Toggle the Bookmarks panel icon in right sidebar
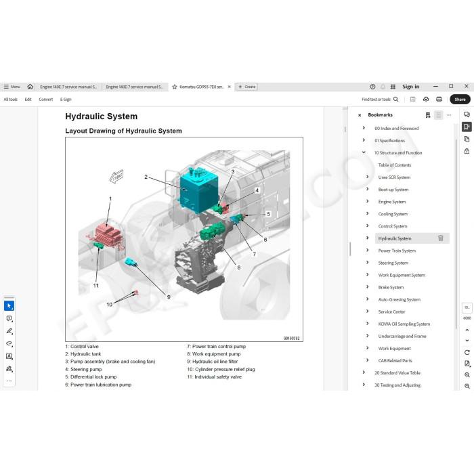 [467, 127]
